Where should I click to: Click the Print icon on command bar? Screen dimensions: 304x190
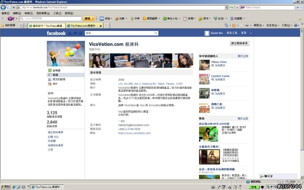[x=247, y=25]
